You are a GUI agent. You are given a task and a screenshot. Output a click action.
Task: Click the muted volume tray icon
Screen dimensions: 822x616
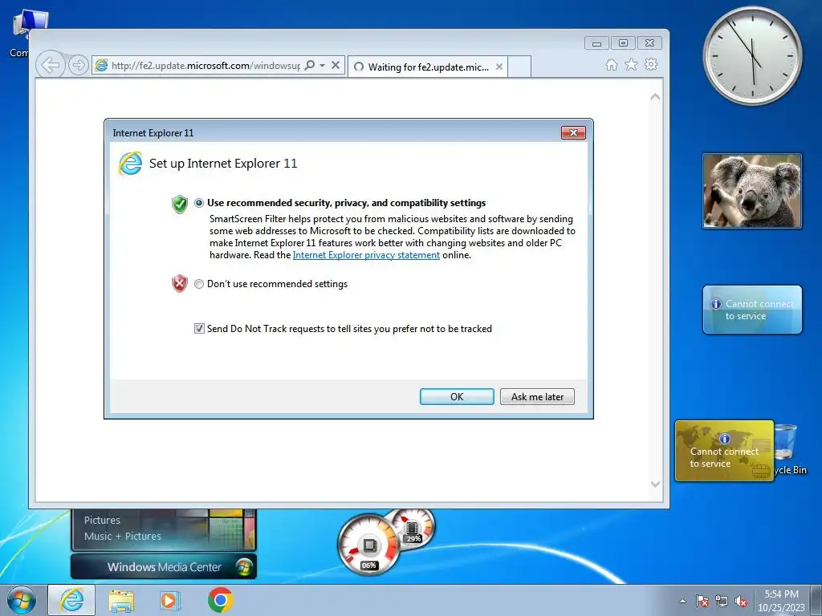[x=741, y=601]
